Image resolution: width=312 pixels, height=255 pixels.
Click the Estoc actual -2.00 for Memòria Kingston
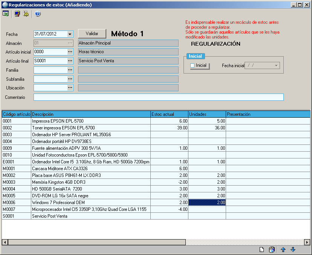click(x=169, y=182)
